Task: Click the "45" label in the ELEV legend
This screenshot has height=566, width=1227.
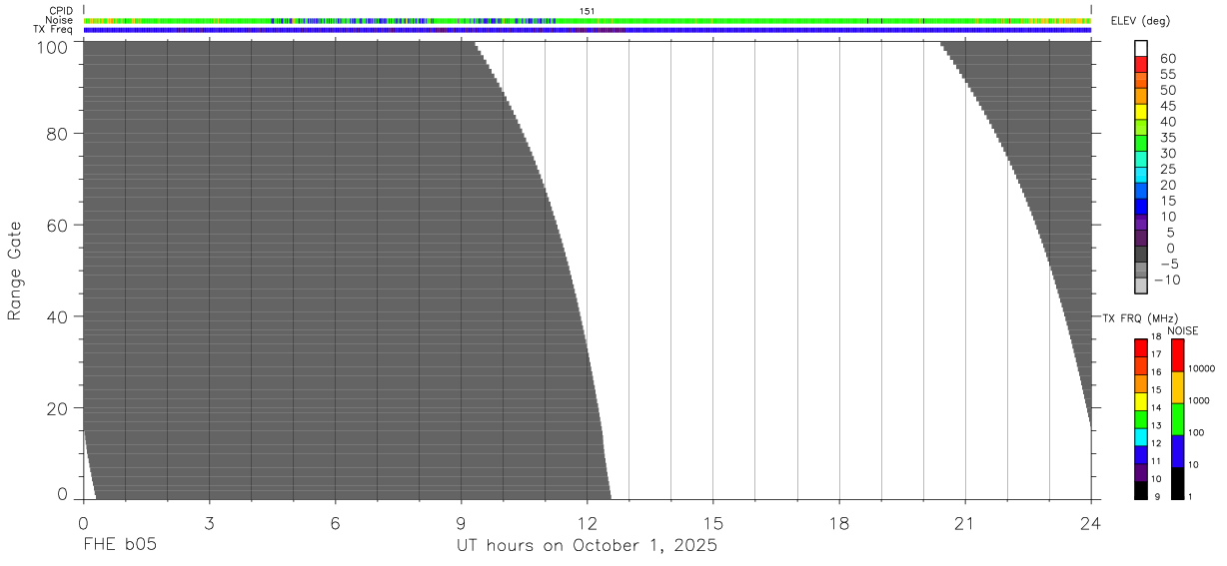Action: pyautogui.click(x=1168, y=106)
